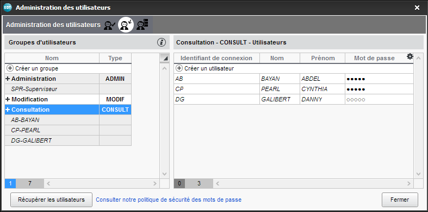This screenshot has width=428, height=212.
Task: Click the total count 7 in groups footer
Action: 30,183
